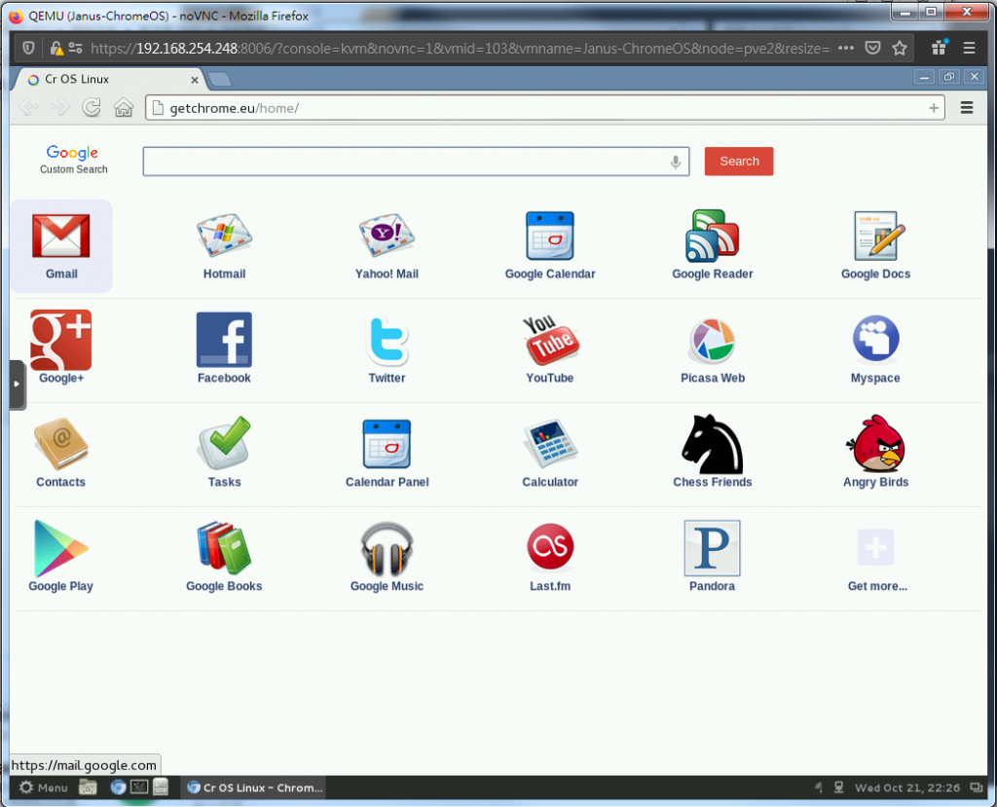
Task: Click the getchrome.eu address bar
Action: 545,108
